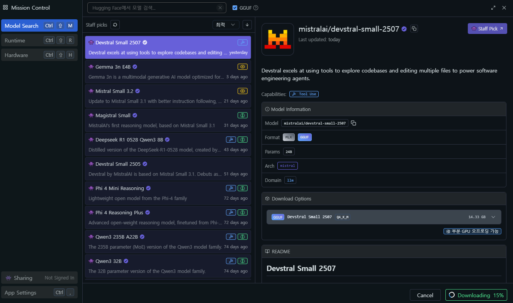513x303 pixels.
Task: Click the Mistral logo thumbnail
Action: click(278, 39)
